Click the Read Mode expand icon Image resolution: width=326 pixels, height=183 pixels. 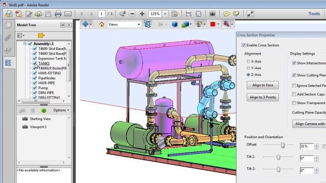coord(250,14)
